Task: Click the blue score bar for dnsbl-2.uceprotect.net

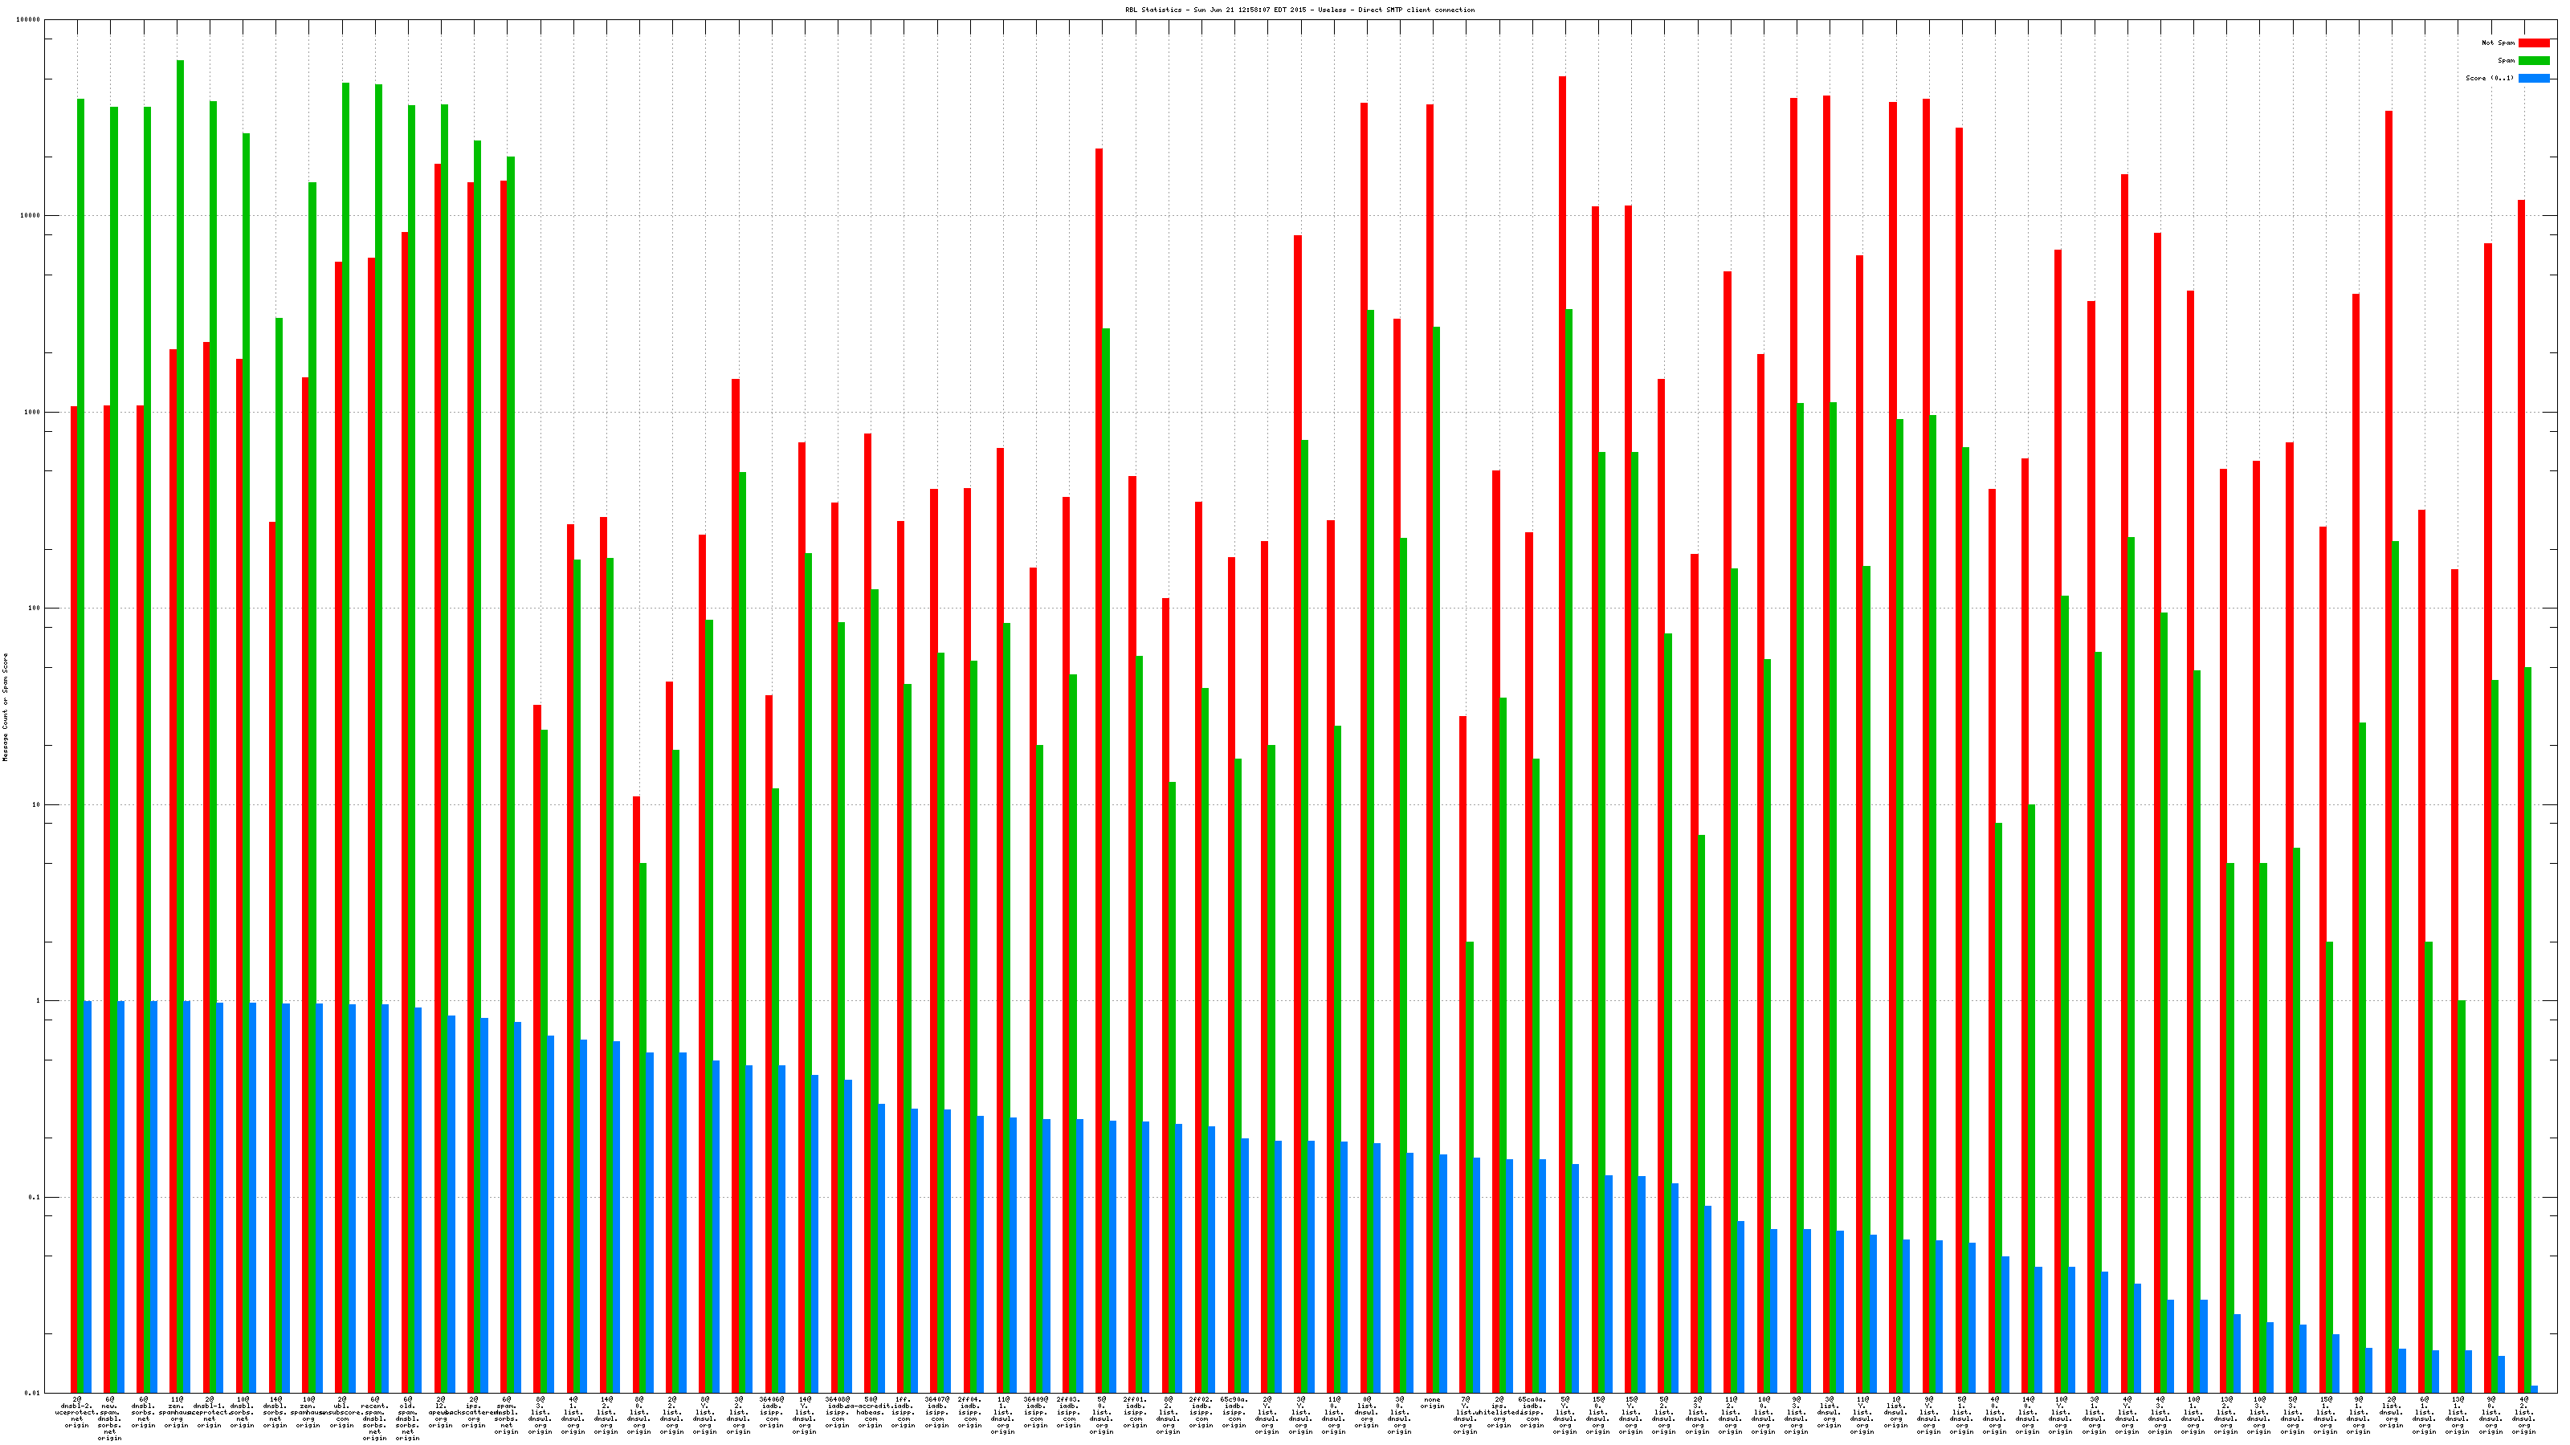Action: pos(88,1197)
